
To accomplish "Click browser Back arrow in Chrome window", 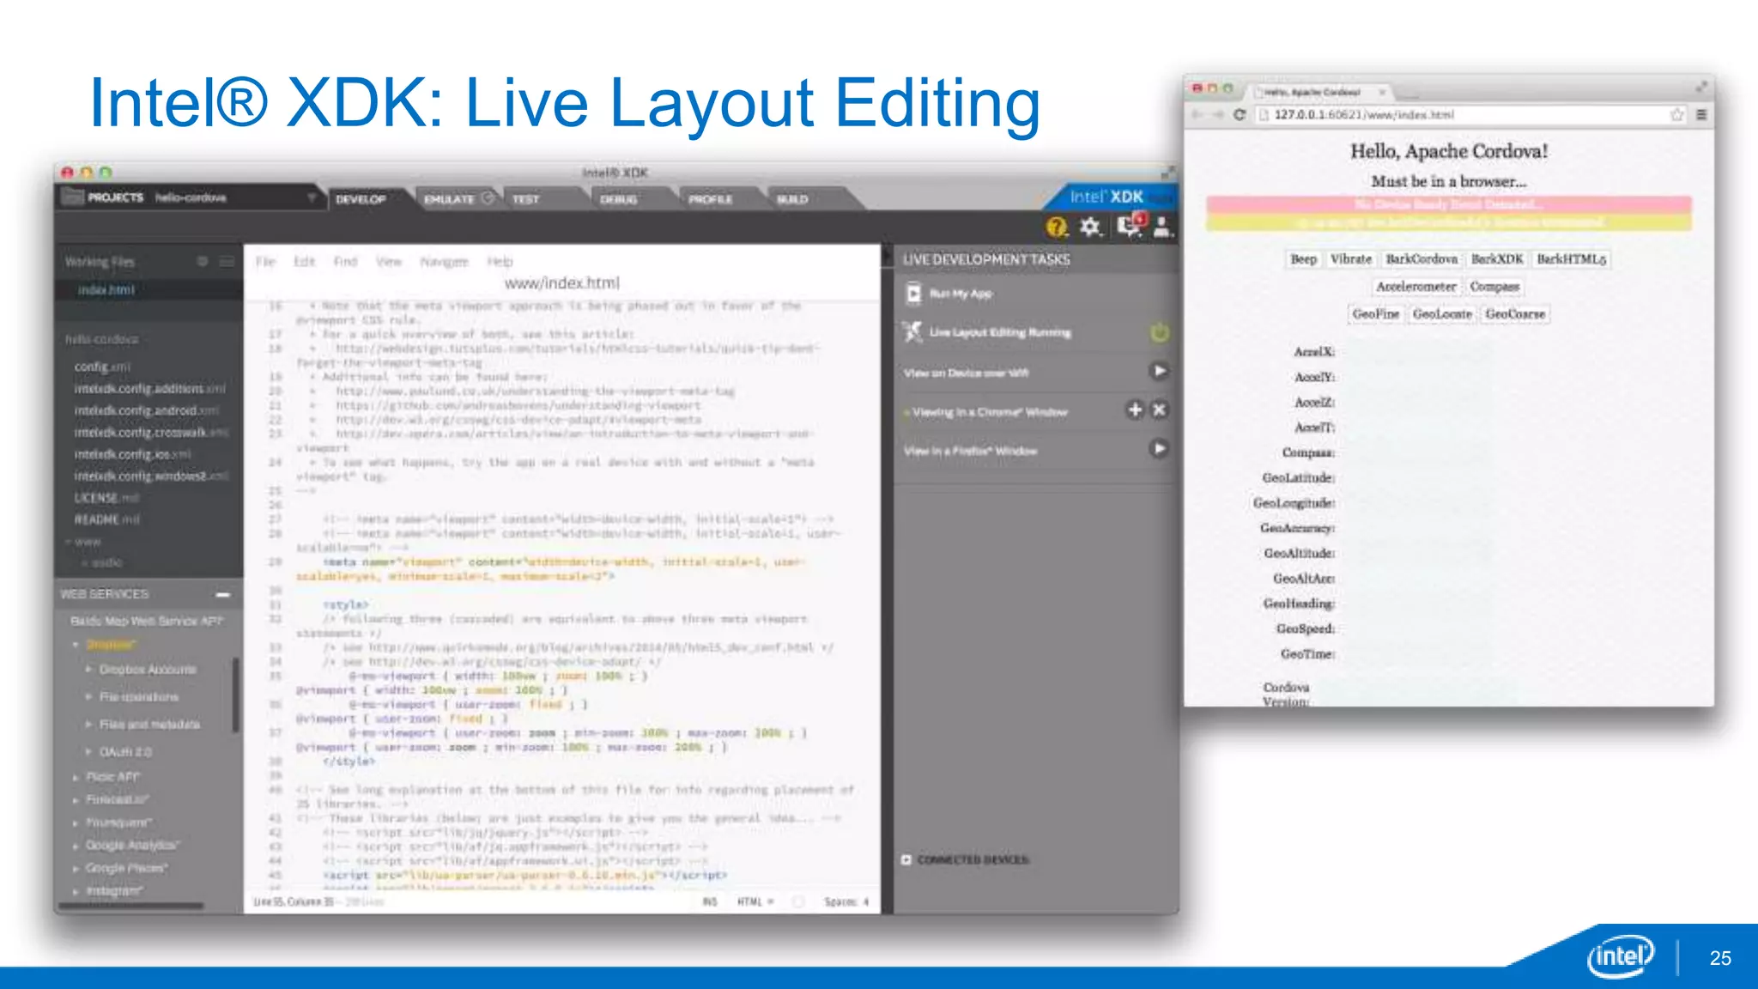I will click(1197, 114).
